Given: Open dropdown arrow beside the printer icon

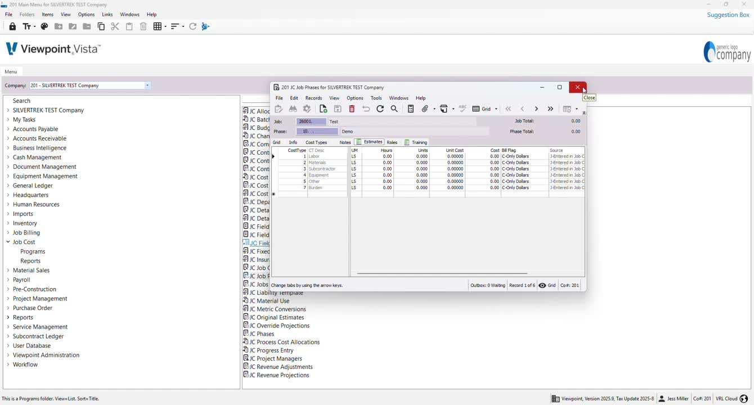Looking at the screenshot, I should [454, 109].
